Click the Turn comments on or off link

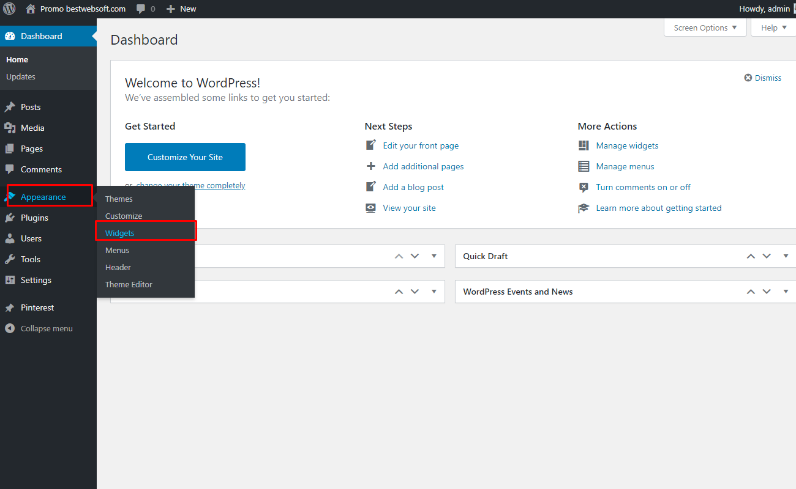tap(643, 187)
